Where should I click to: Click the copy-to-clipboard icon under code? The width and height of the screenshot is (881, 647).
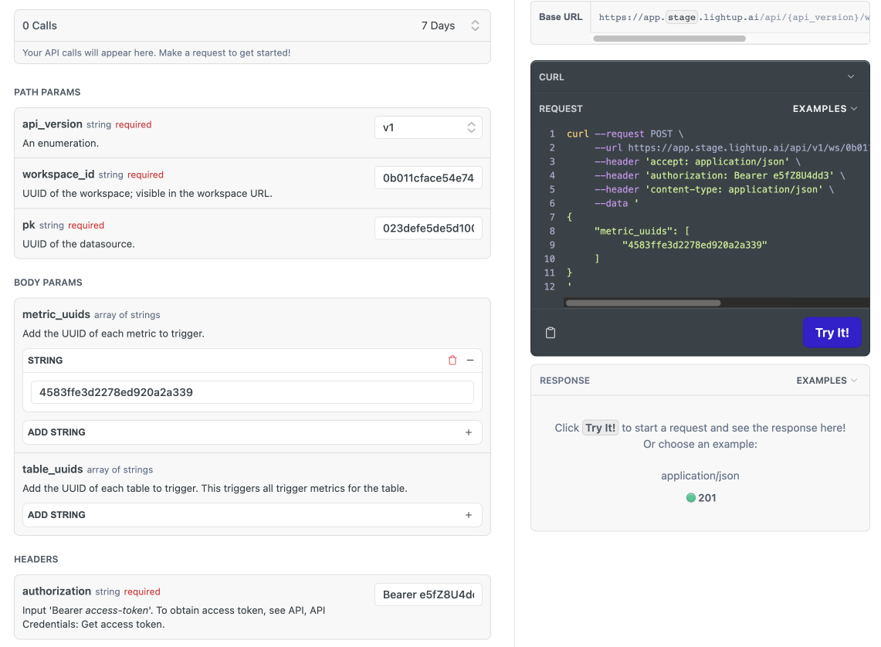(x=551, y=333)
